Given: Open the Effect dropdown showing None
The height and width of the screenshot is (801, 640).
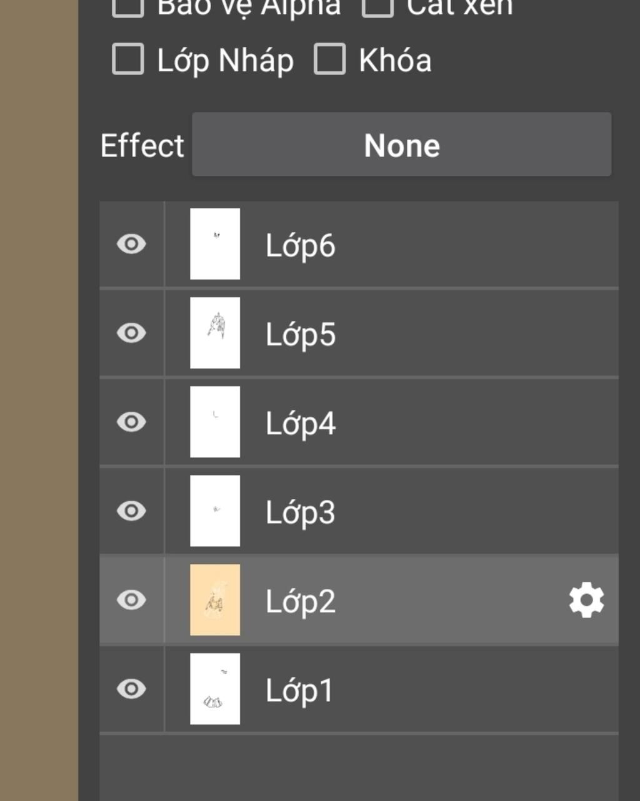Looking at the screenshot, I should coord(401,145).
